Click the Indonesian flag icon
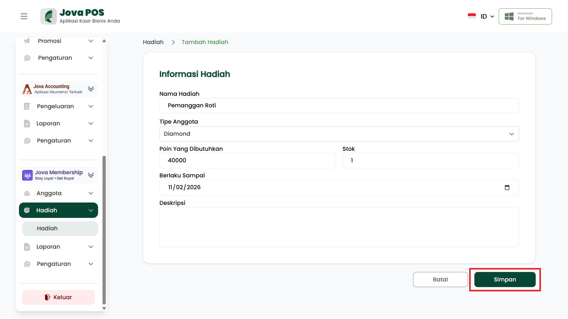 472,16
